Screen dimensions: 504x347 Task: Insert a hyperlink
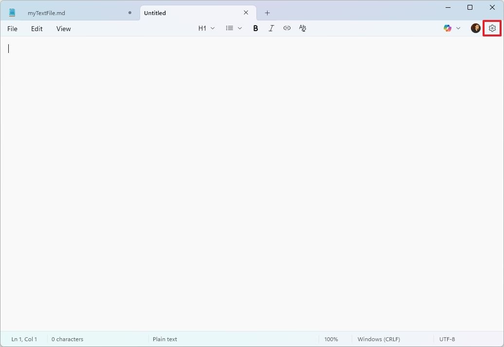pyautogui.click(x=287, y=28)
